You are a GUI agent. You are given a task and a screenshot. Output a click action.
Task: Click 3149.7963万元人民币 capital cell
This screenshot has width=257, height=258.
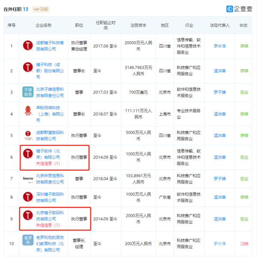tap(138, 71)
